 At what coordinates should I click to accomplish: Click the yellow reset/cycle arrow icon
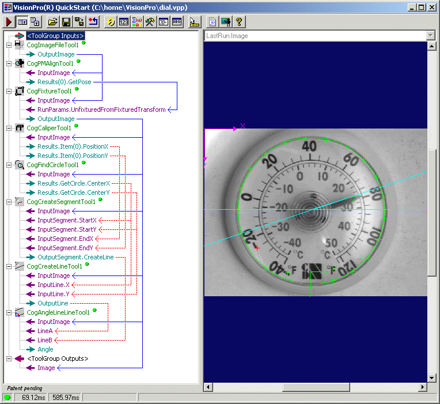pyautogui.click(x=111, y=22)
